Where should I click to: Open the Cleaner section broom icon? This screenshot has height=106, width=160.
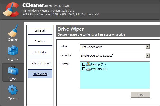[13, 31]
